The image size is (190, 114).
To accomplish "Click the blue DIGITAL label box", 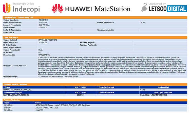I will [177, 9].
